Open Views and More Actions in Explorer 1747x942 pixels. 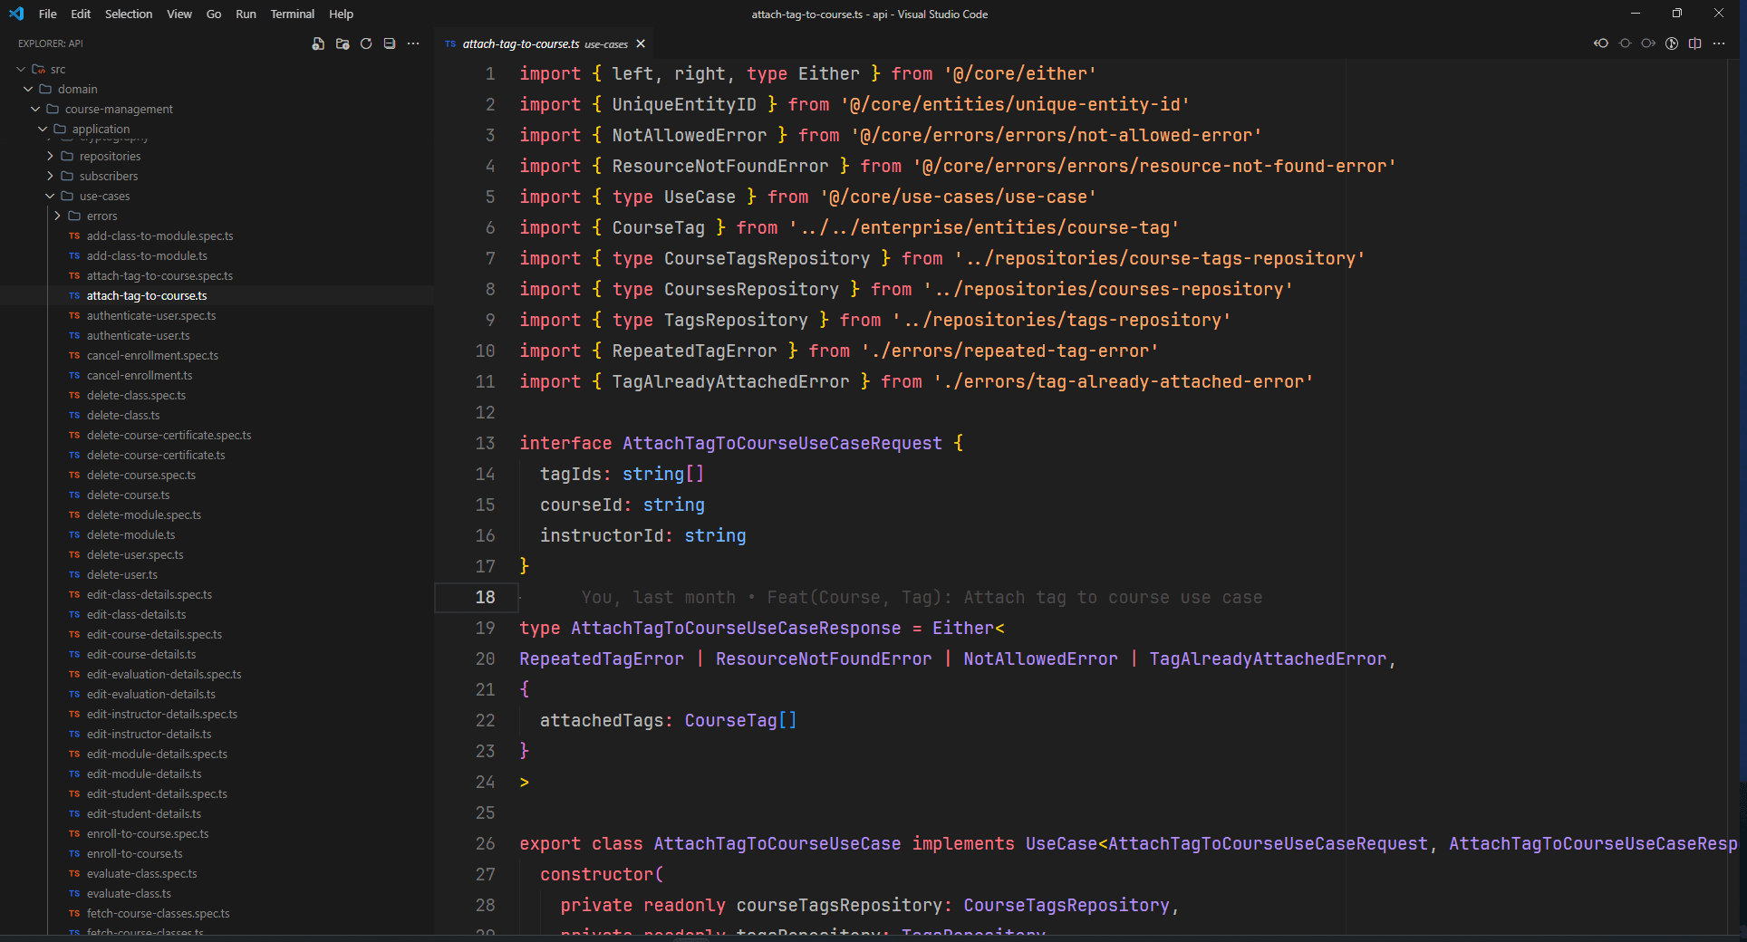(413, 43)
